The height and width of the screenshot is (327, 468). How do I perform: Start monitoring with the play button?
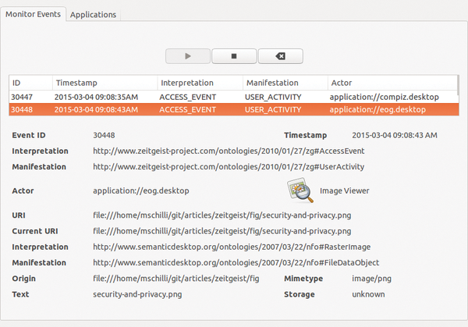[188, 56]
